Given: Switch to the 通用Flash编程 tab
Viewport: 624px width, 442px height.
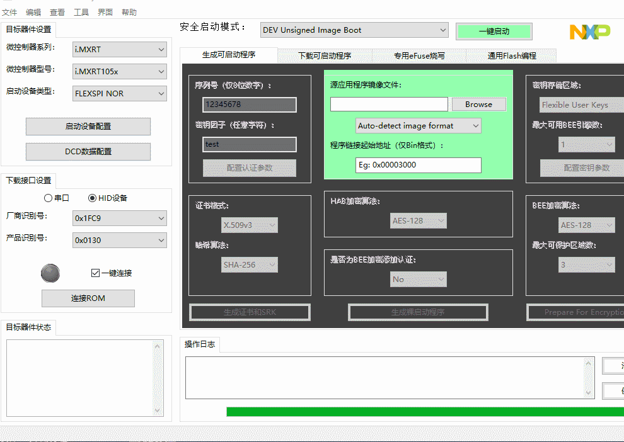Looking at the screenshot, I should (512, 55).
